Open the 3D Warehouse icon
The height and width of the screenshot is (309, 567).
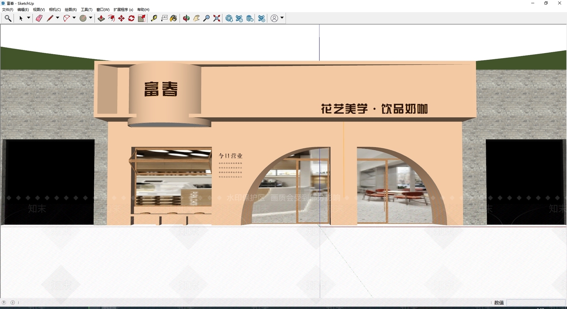229,18
